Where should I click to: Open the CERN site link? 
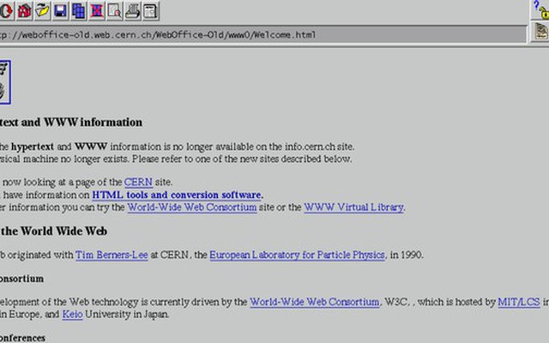138,182
